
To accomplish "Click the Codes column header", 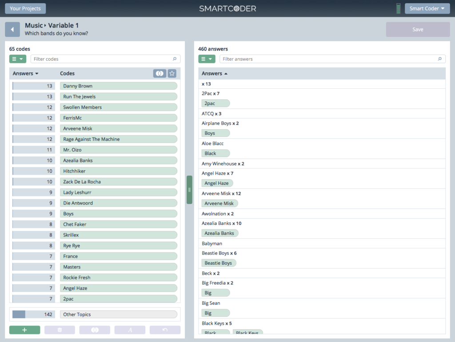I will (68, 73).
